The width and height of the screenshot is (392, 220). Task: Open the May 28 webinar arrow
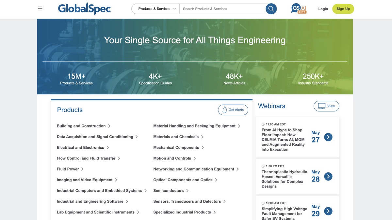328,177
